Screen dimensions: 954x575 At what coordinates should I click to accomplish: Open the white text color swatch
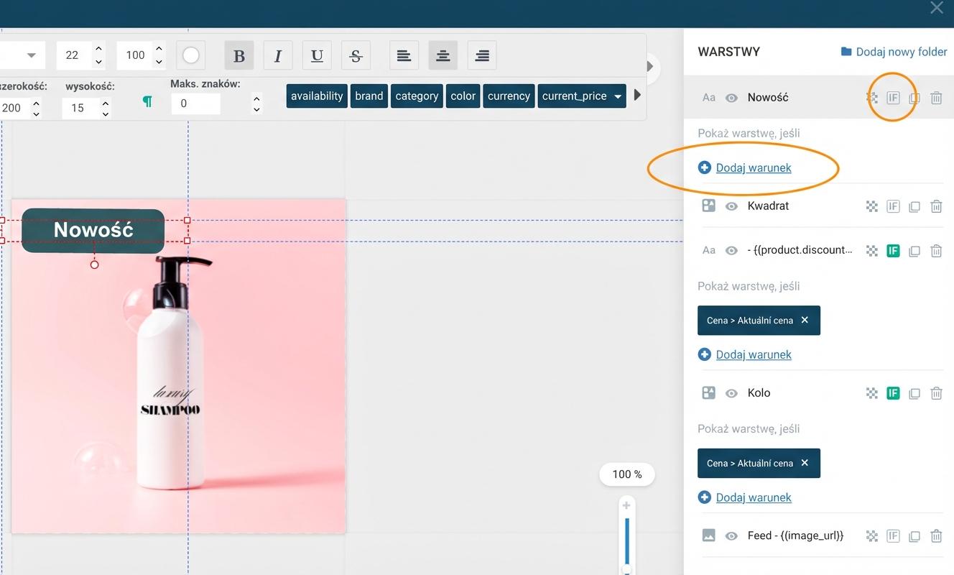191,55
